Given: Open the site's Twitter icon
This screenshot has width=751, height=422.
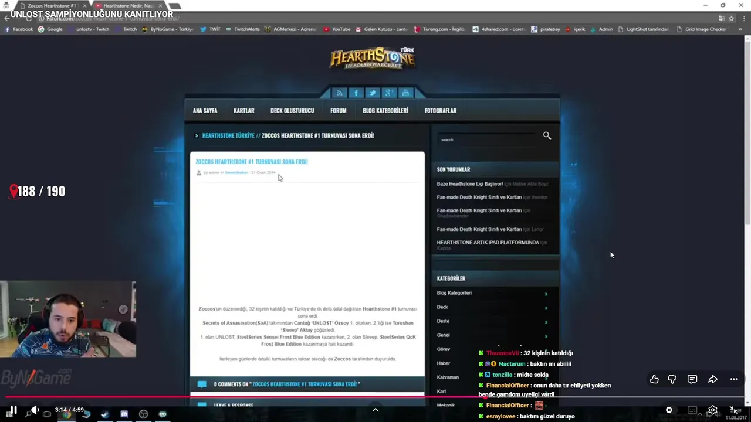Looking at the screenshot, I should point(372,93).
